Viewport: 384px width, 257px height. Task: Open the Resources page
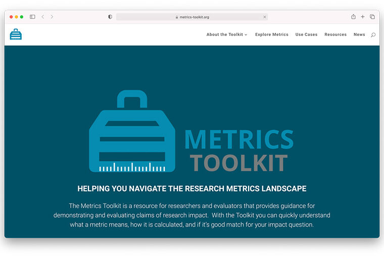tap(335, 34)
